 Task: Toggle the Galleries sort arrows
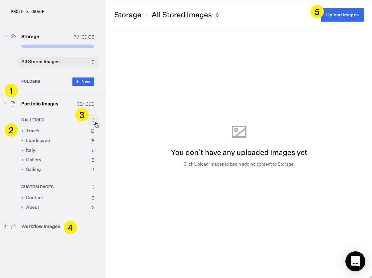pyautogui.click(x=93, y=120)
